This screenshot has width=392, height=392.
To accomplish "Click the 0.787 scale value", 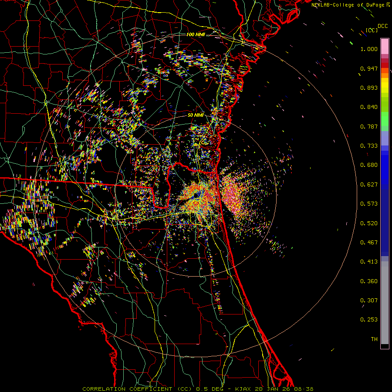I will click(369, 126).
